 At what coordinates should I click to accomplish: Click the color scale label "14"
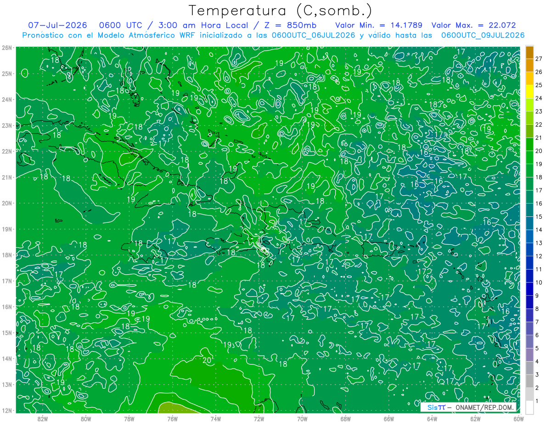(539, 230)
